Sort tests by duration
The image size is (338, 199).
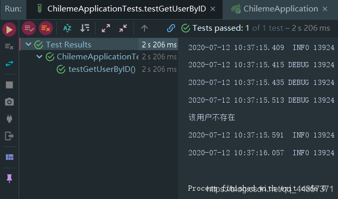coord(84,28)
